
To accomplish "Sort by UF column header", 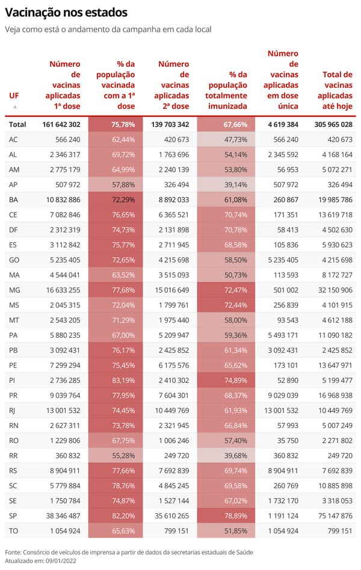I will click(x=14, y=96).
